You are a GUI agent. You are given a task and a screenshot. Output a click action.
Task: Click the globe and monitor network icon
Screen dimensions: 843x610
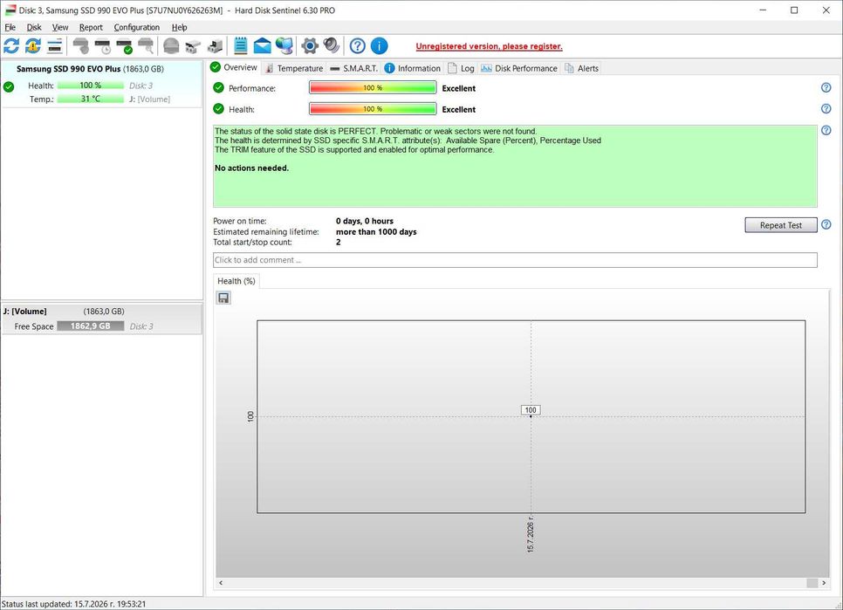tap(284, 46)
